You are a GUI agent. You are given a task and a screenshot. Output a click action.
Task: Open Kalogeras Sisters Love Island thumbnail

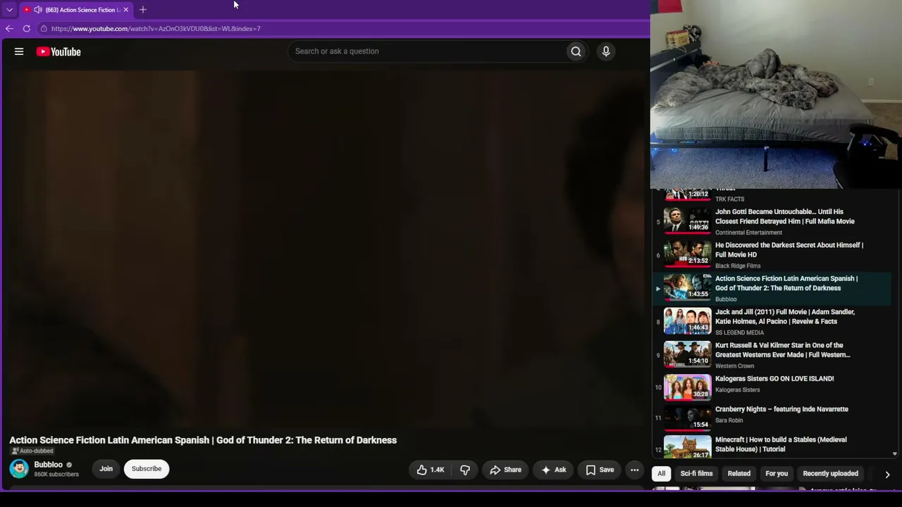point(688,387)
